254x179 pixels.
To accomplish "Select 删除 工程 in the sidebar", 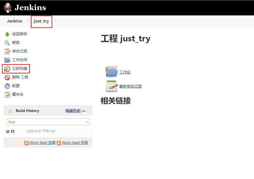I will pyautogui.click(x=20, y=77).
